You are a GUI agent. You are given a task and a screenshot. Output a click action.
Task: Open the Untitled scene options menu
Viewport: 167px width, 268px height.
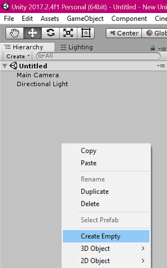pyautogui.click(x=161, y=66)
